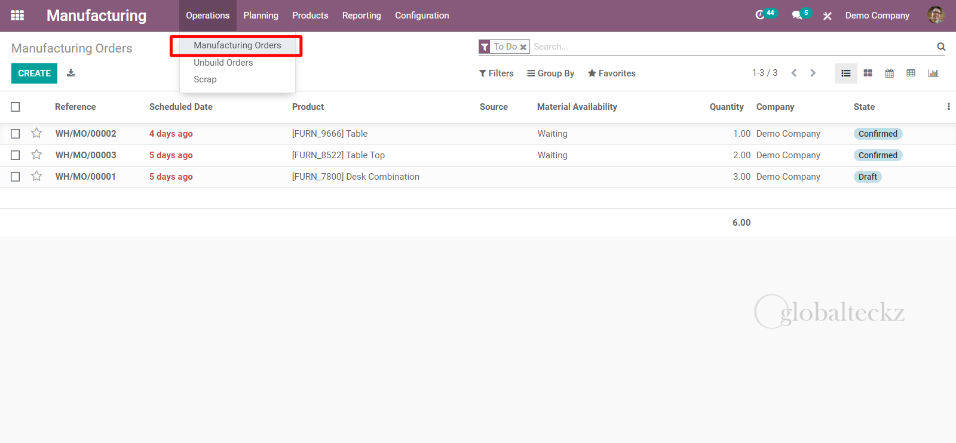Go to previous page of records
Screen dimensions: 956x443
[x=794, y=73]
